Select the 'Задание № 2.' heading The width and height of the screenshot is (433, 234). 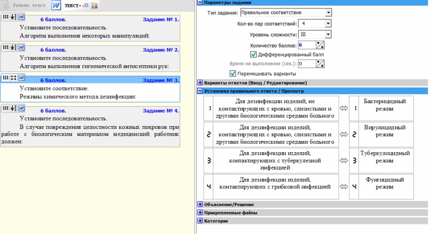point(161,50)
